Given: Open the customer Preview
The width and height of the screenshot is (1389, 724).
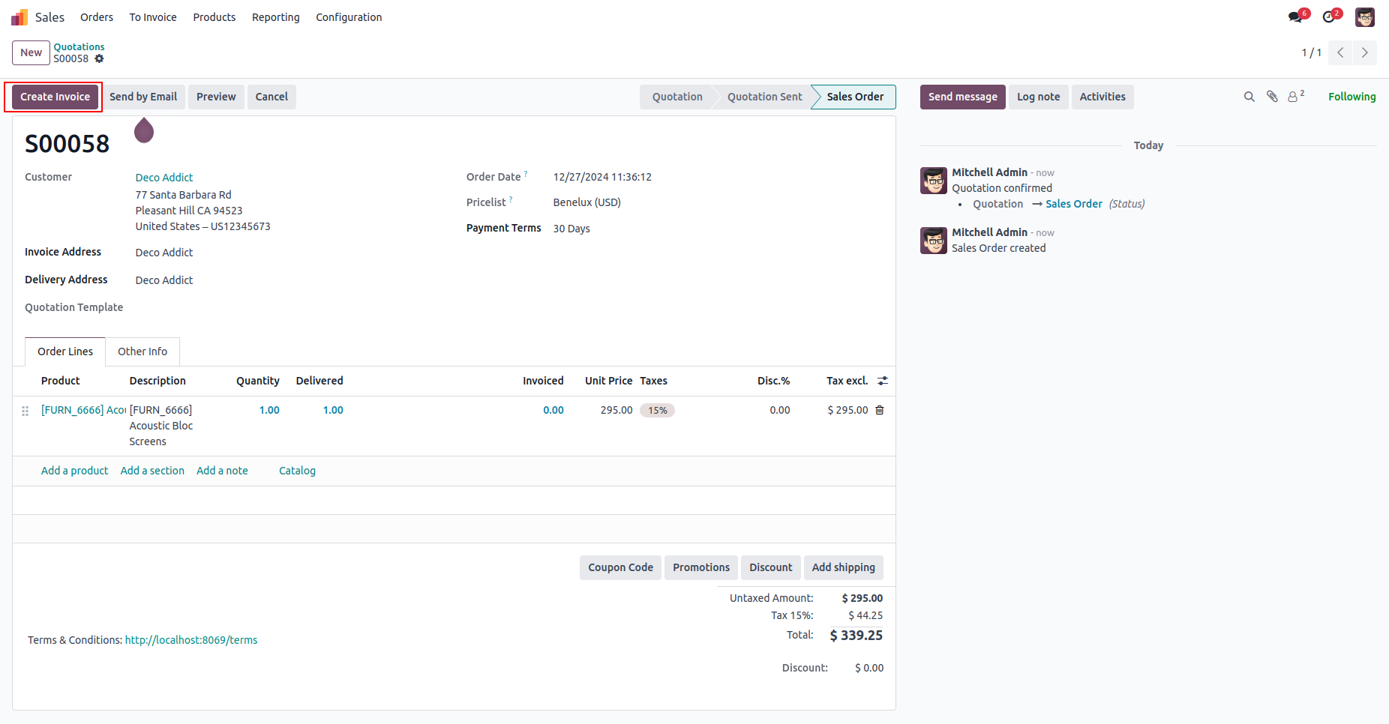Looking at the screenshot, I should [x=216, y=97].
